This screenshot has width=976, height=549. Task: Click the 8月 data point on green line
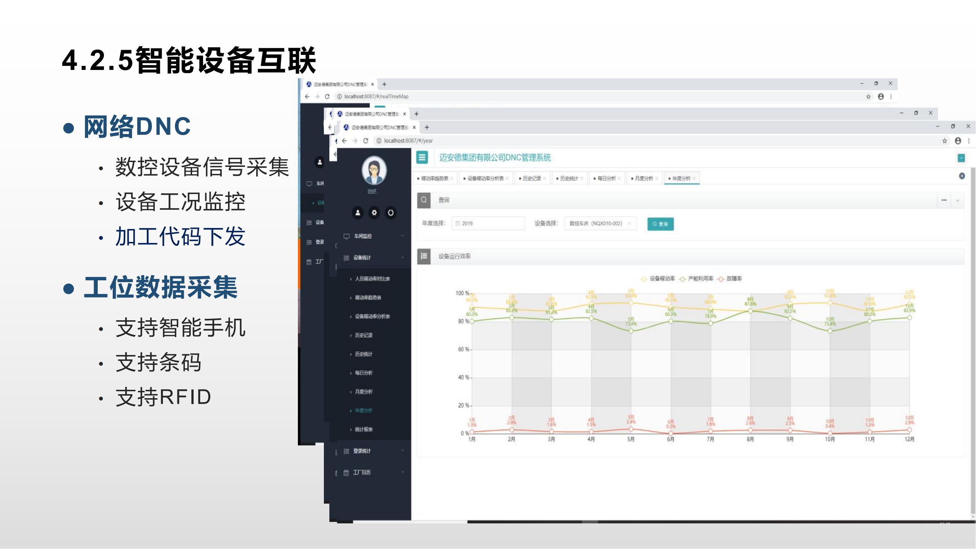point(750,311)
